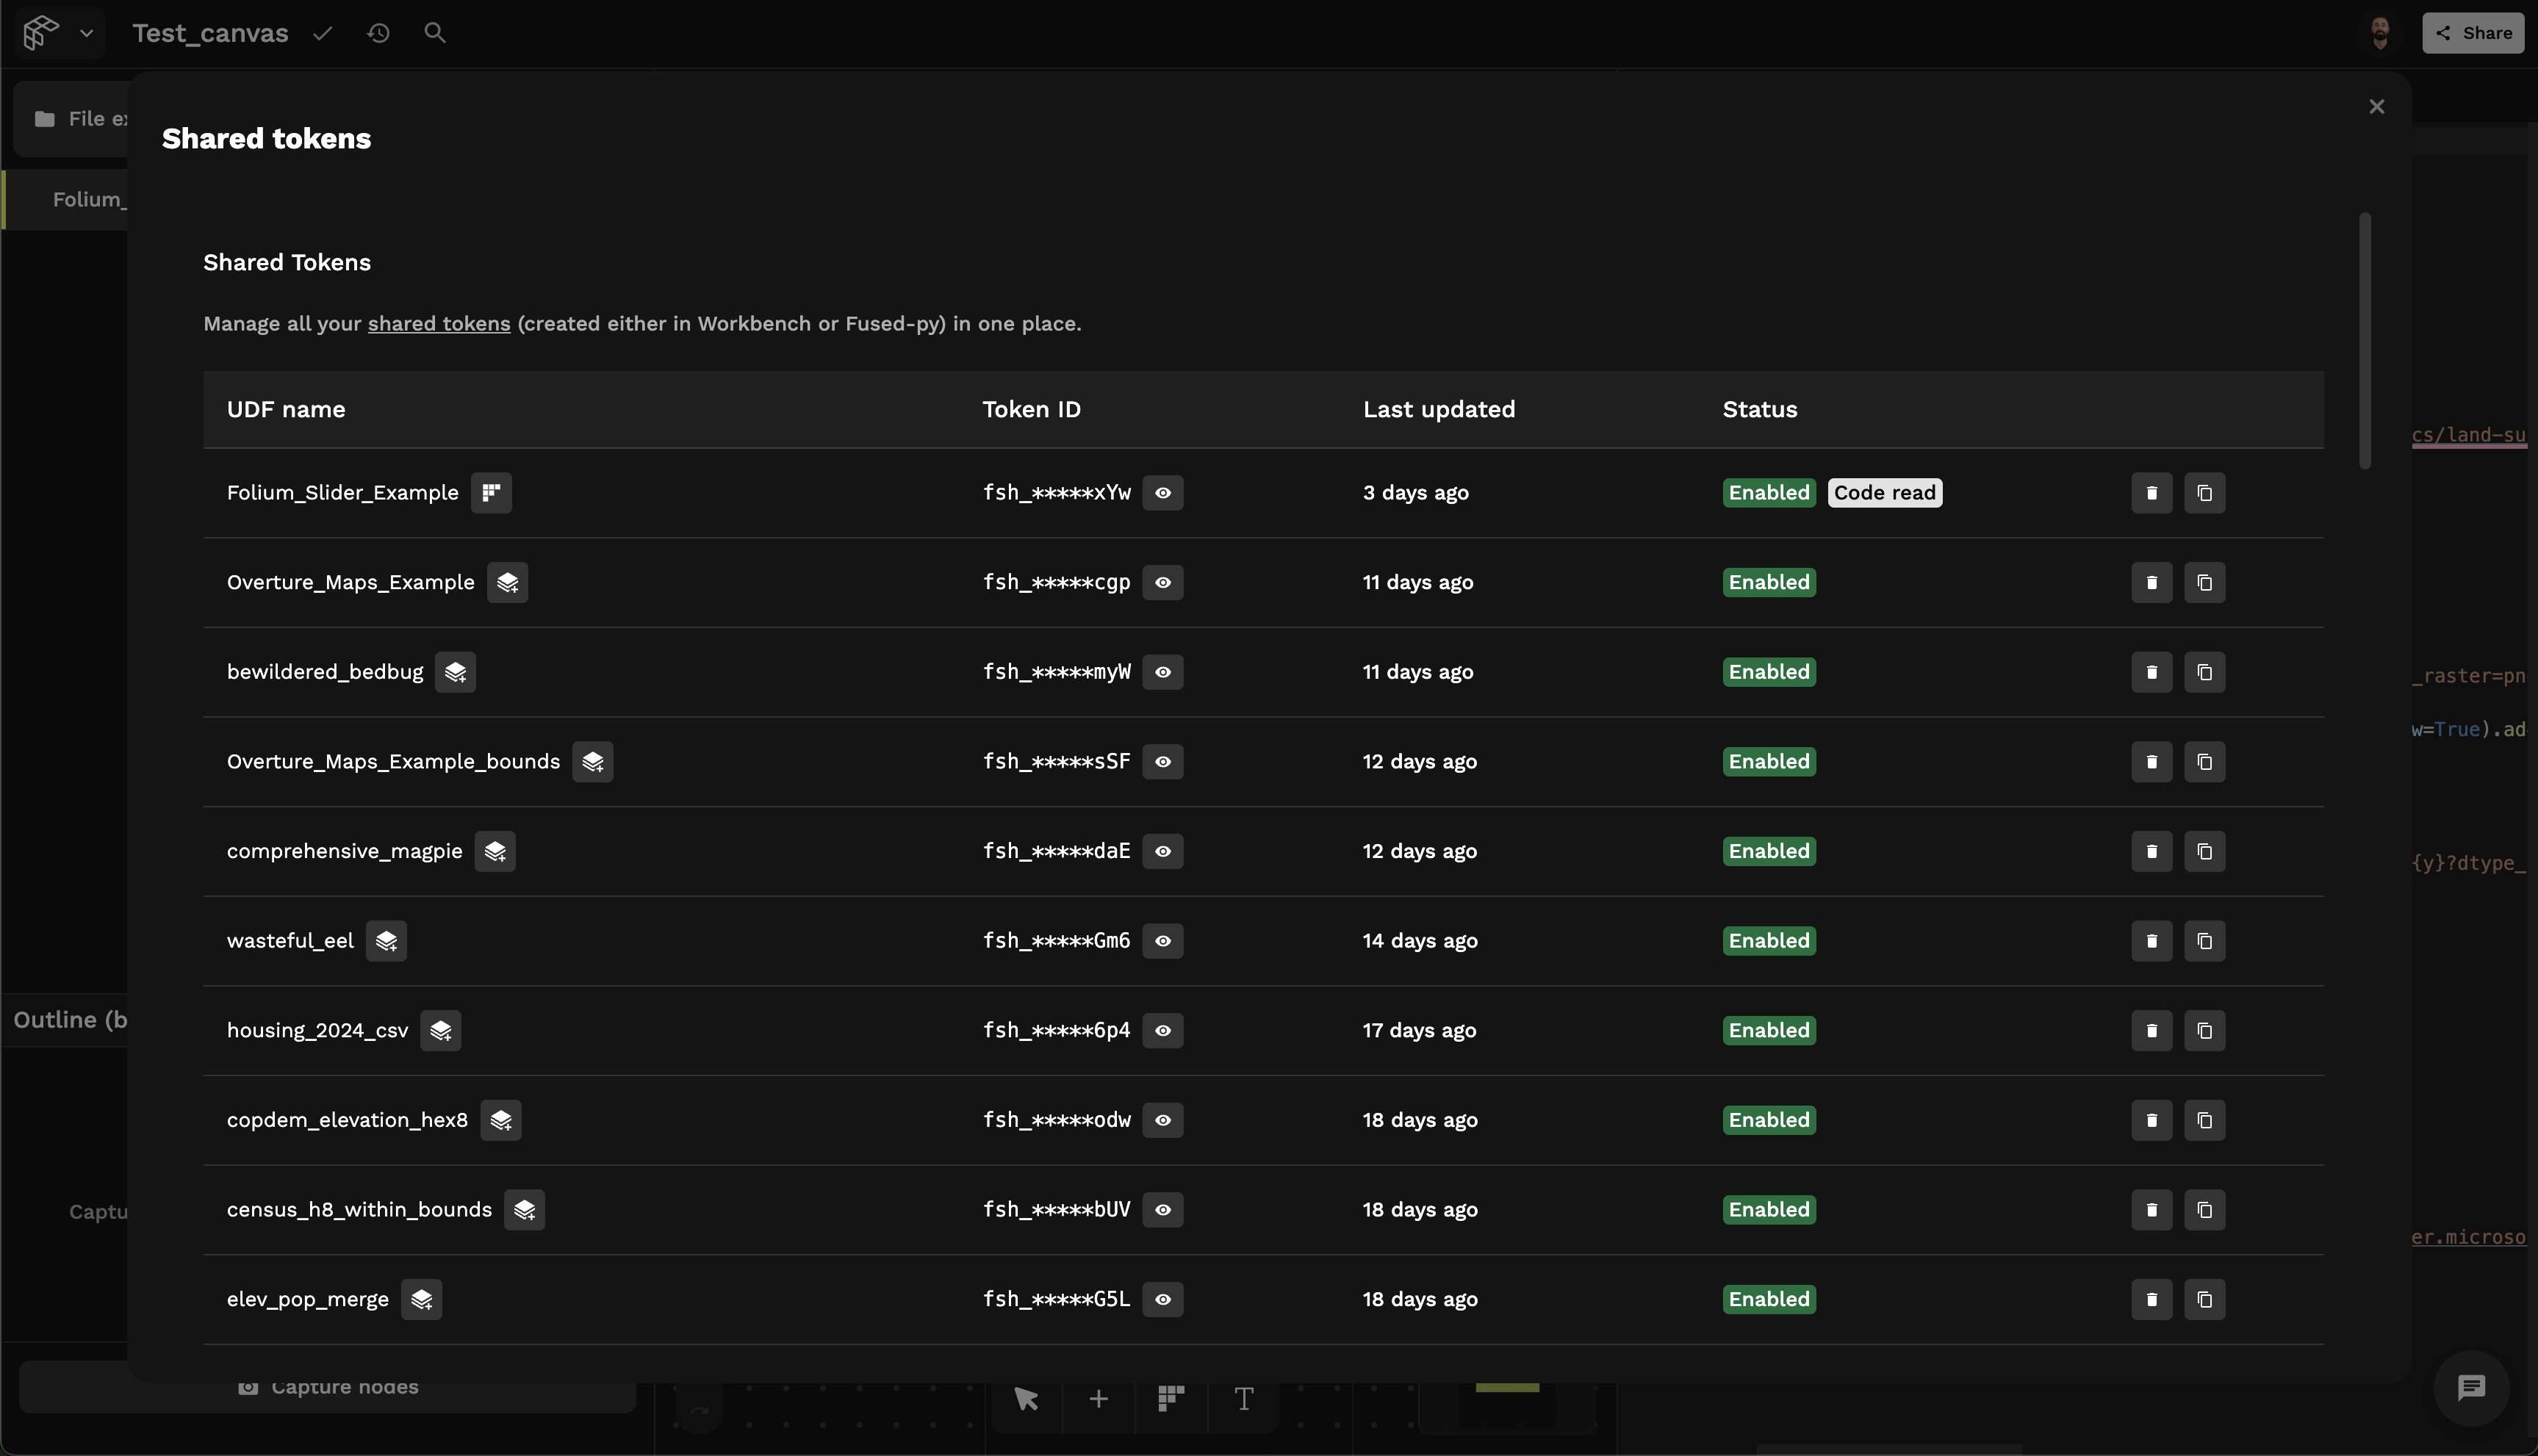Click the layers icon next to bewildered_bedbug
The image size is (2538, 1456).
(x=455, y=672)
